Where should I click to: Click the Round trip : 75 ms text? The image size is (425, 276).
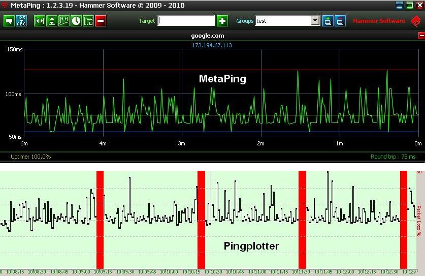pyautogui.click(x=393, y=157)
